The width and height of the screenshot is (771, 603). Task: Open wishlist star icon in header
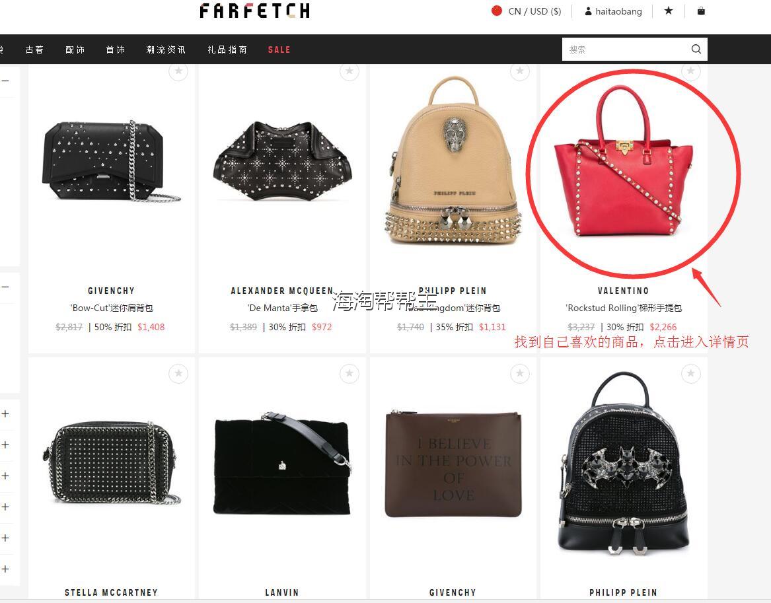[668, 11]
